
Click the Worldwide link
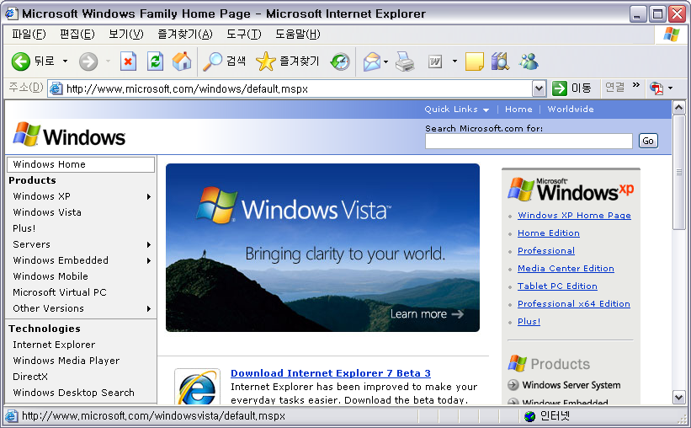571,110
